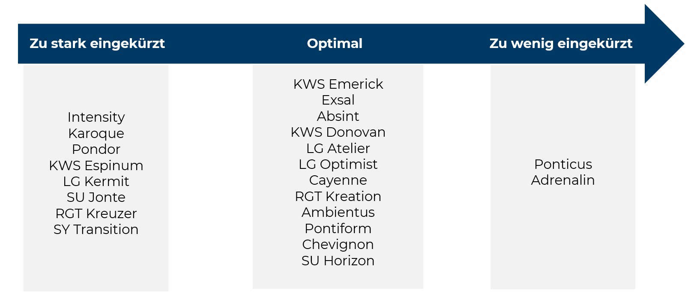The width and height of the screenshot is (697, 297).
Task: Select 'RGT Kreuzer' in the left list
Action: (96, 213)
